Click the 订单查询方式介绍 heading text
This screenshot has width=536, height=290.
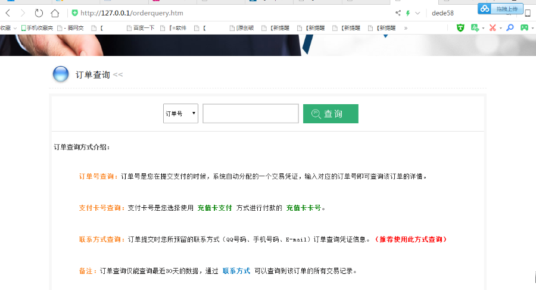tap(82, 148)
